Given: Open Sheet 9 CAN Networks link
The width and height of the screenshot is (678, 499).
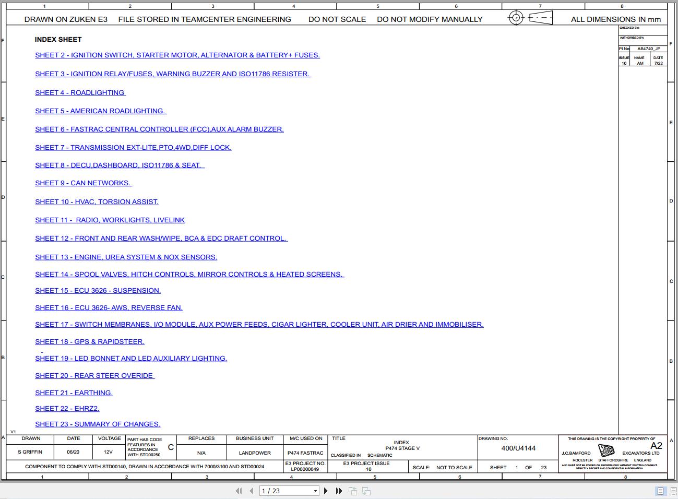Looking at the screenshot, I should (x=84, y=183).
